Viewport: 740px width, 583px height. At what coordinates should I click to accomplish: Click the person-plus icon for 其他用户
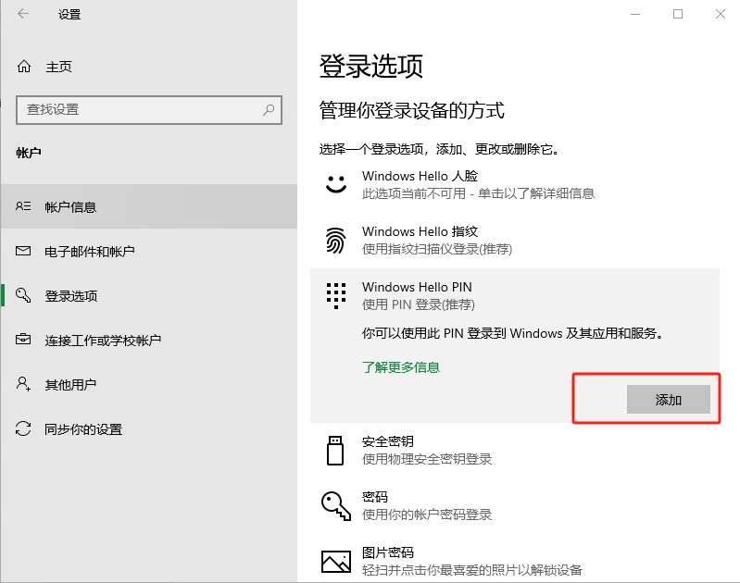tap(23, 383)
